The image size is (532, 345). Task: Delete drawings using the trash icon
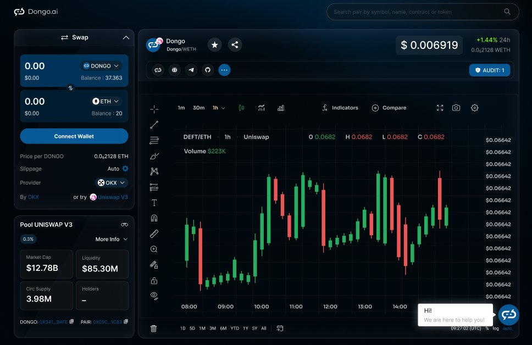point(154,329)
